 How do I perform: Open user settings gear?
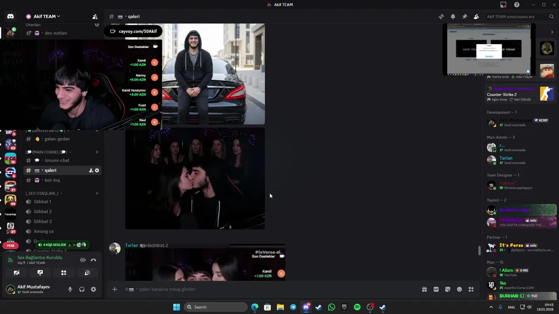(x=93, y=289)
